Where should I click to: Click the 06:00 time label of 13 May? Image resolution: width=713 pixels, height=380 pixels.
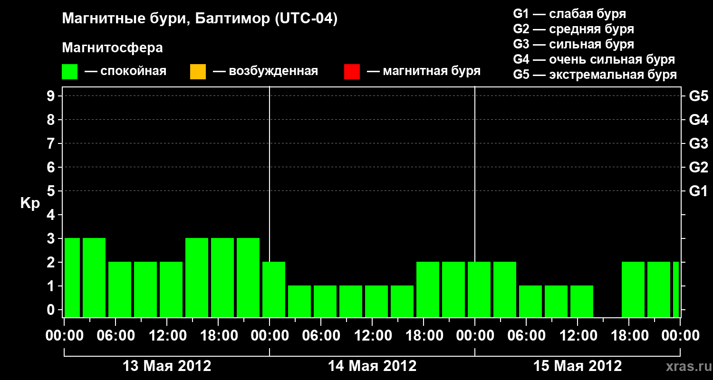tap(116, 336)
